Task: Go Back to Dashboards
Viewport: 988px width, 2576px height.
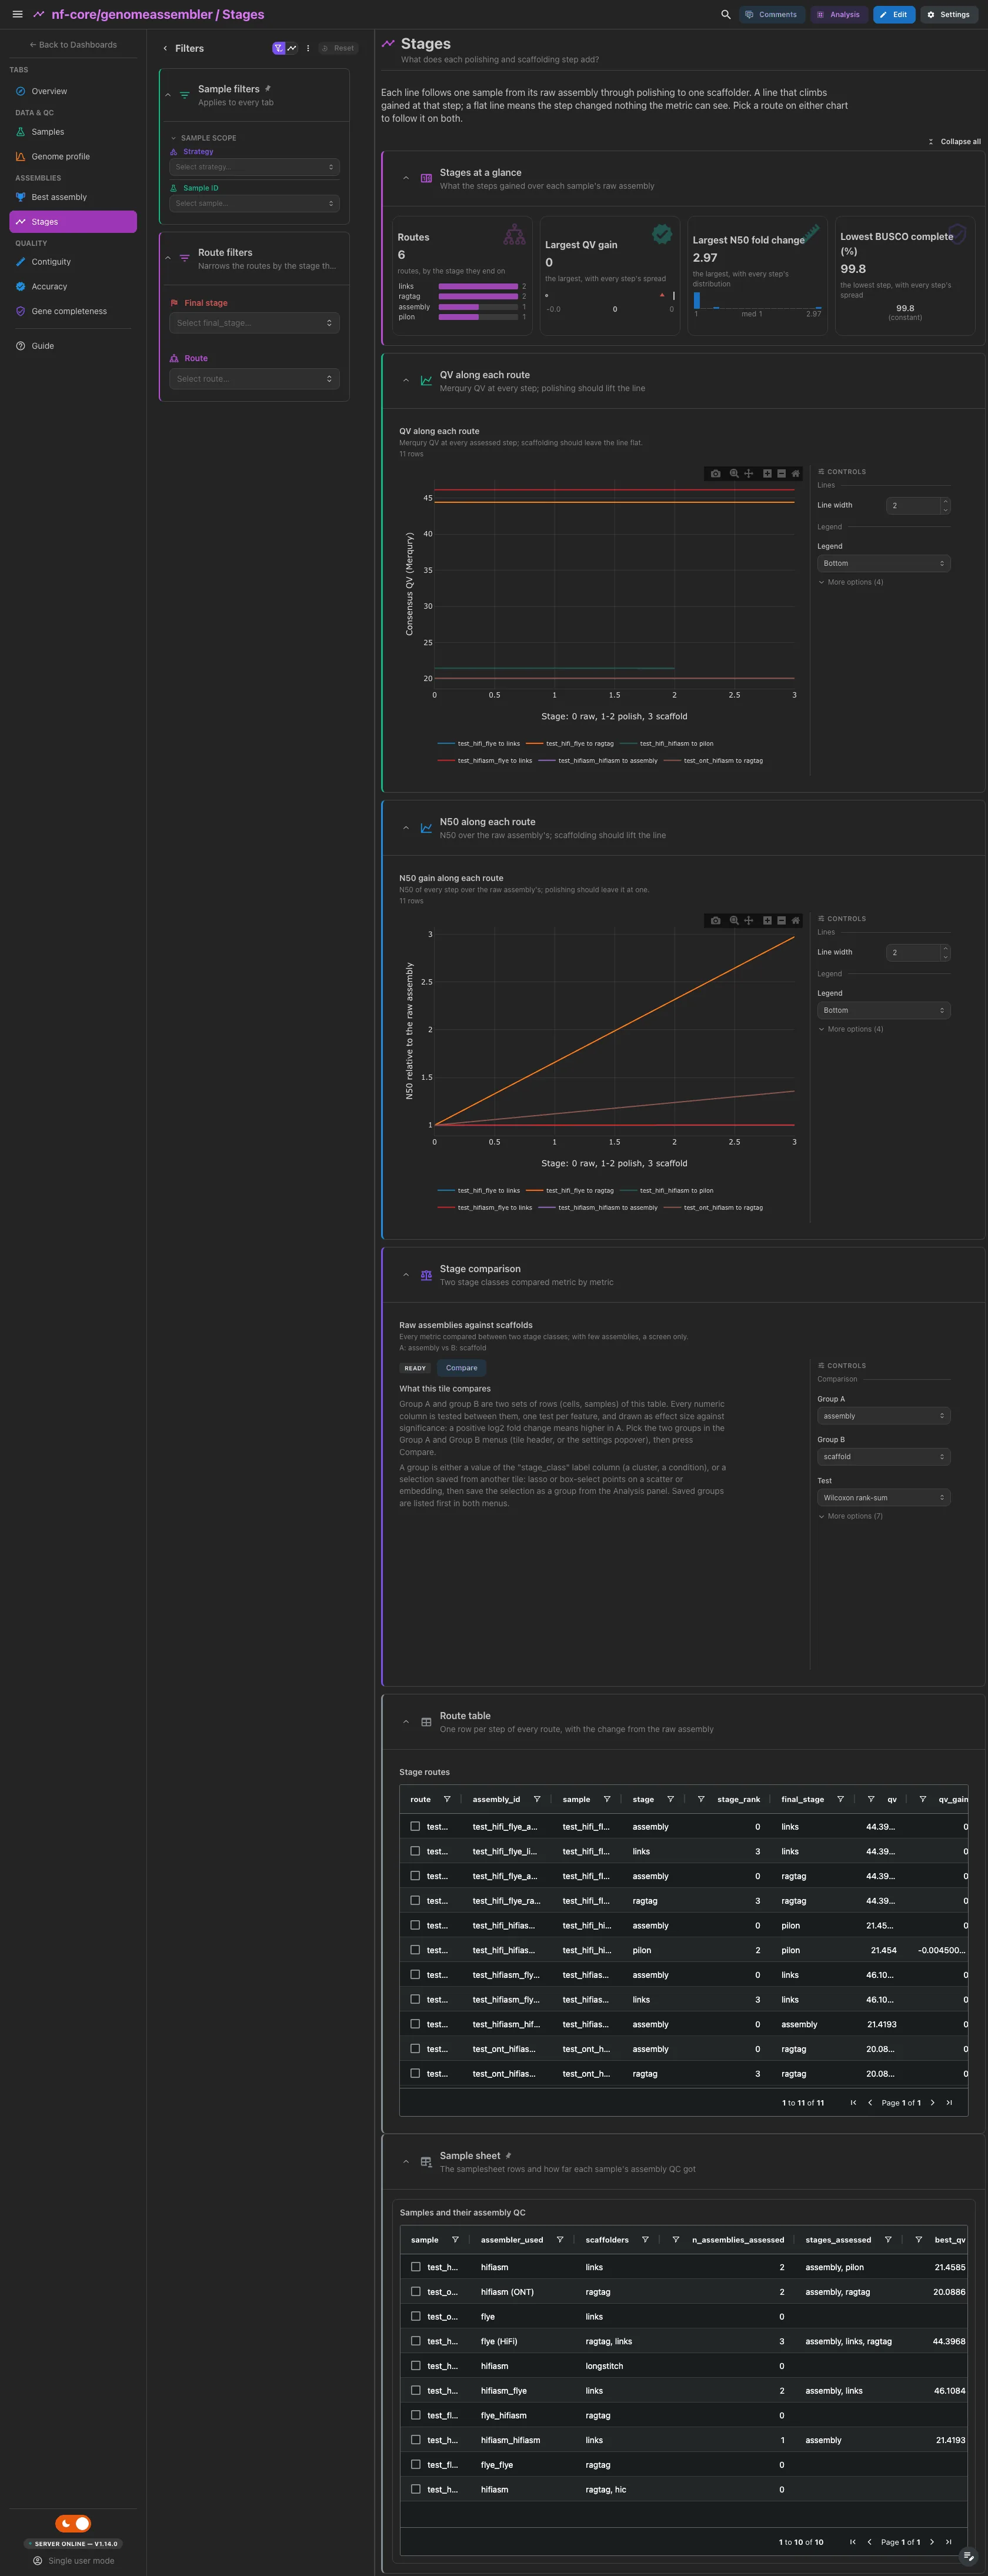Action: (73, 45)
